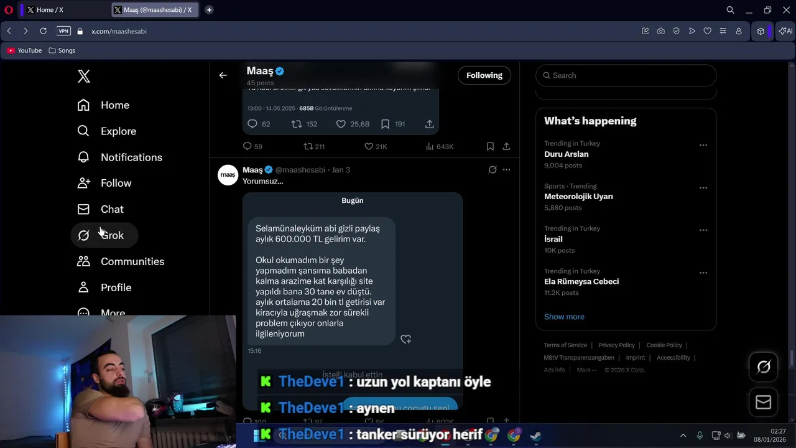The width and height of the screenshot is (796, 448).
Task: Click the X logo in sidebar
Action: [83, 77]
